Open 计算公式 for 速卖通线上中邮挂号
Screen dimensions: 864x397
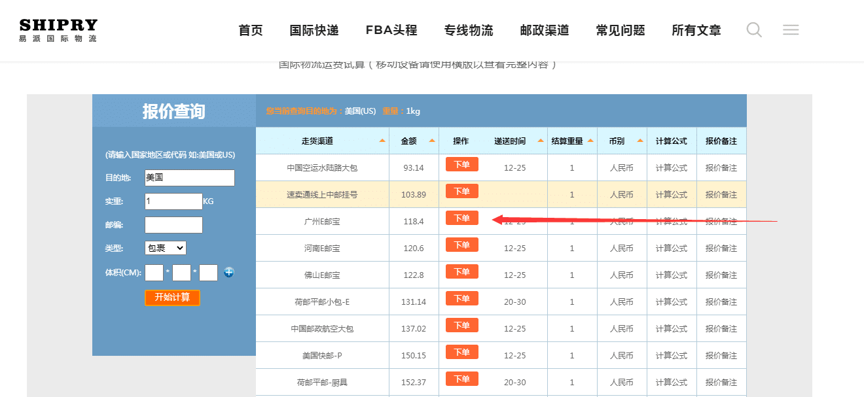click(x=672, y=195)
